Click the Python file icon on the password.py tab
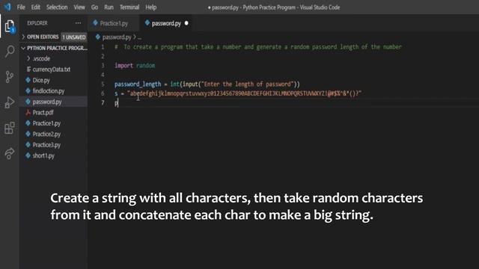 coord(147,23)
